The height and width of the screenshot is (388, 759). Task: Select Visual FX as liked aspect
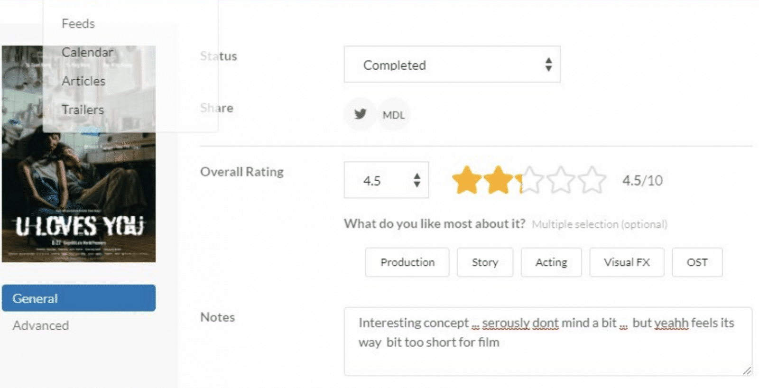[627, 262]
